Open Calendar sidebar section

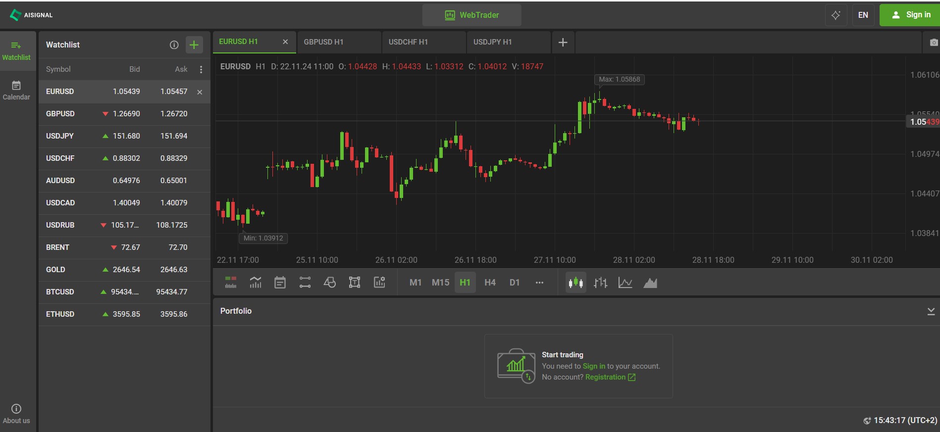(16, 91)
